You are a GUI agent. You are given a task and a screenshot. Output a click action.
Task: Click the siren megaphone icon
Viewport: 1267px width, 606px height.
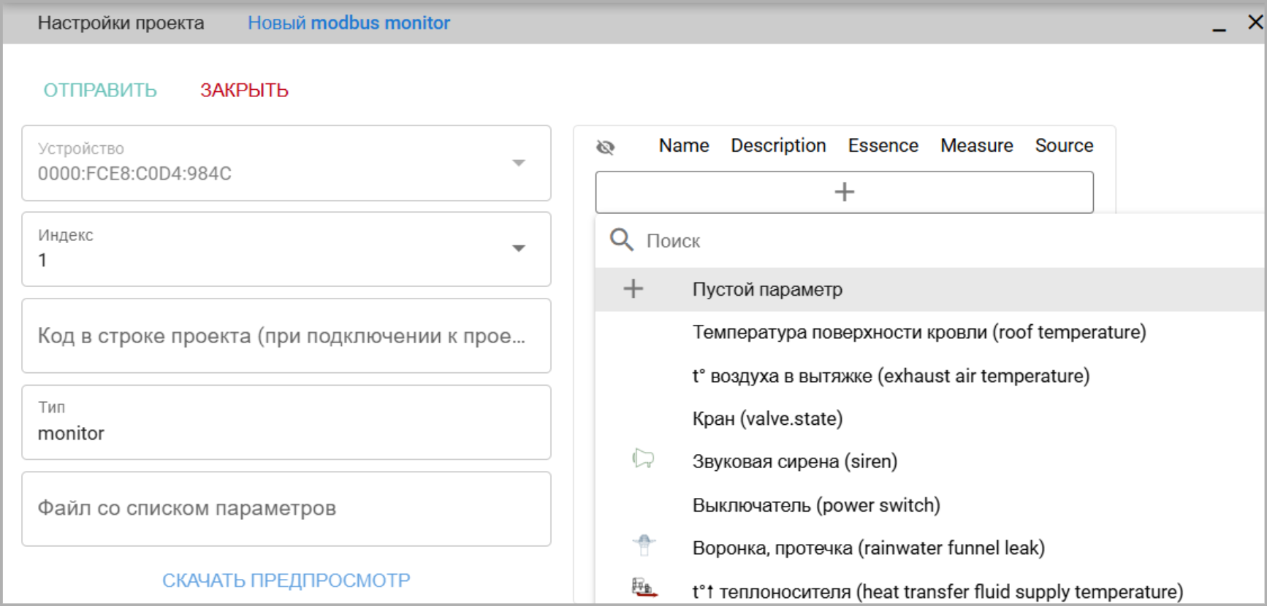[x=643, y=459]
